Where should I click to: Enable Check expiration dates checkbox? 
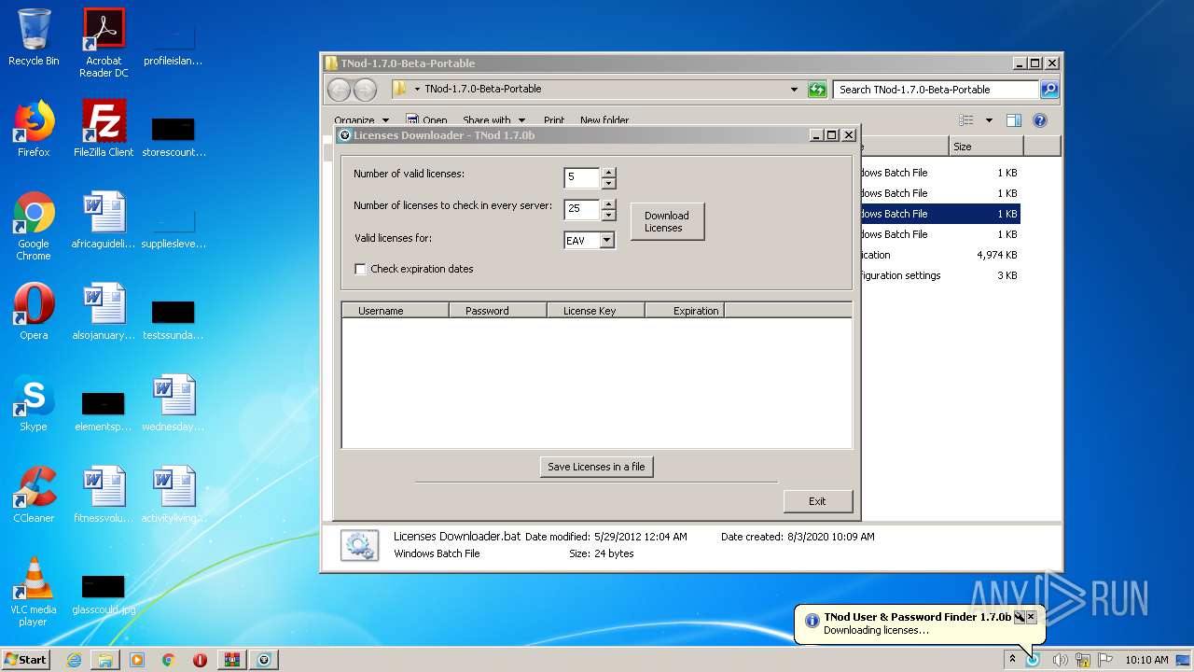(360, 269)
